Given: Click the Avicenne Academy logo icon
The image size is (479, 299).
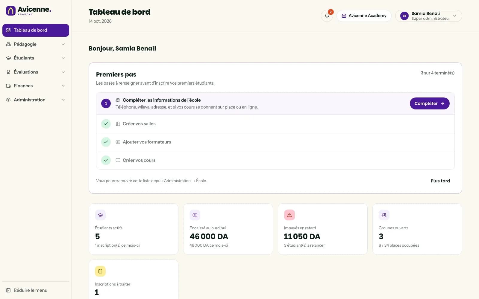Looking at the screenshot, I should click(x=11, y=11).
